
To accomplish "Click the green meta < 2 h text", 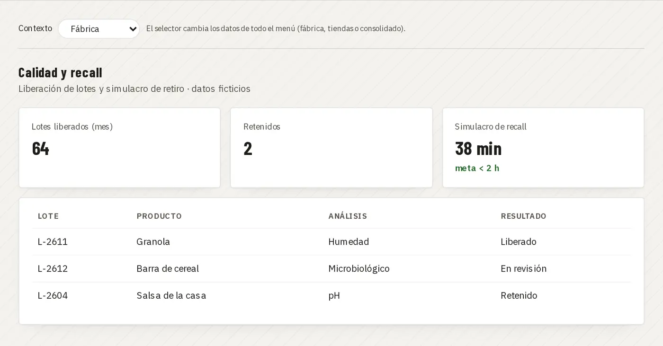I will (477, 168).
